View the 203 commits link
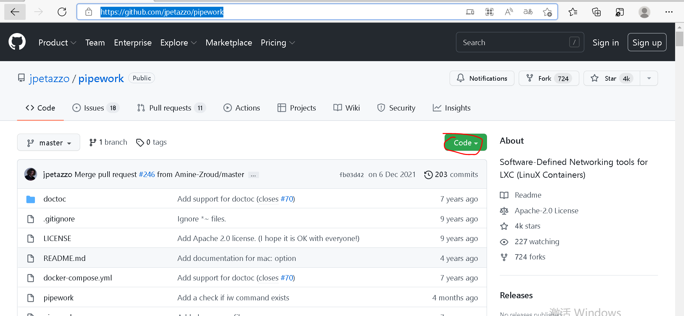 click(451, 175)
